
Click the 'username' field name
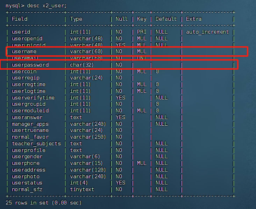tap(24, 51)
